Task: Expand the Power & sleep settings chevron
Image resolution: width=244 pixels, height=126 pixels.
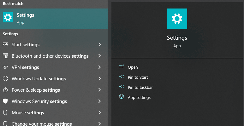Action: [x=100, y=90]
